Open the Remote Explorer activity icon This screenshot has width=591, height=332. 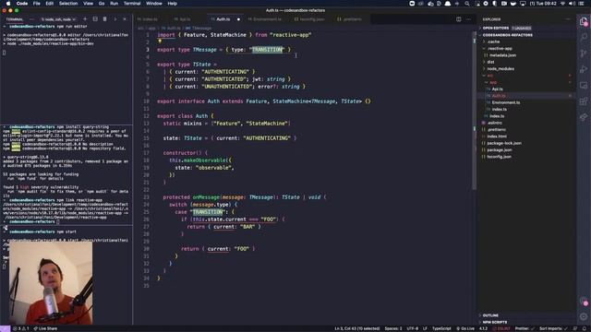pos(584,86)
